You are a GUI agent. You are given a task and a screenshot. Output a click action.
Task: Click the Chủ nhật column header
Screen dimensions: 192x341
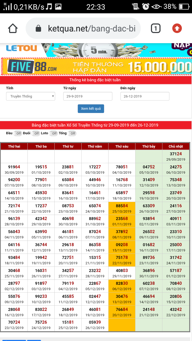pyautogui.click(x=176, y=147)
